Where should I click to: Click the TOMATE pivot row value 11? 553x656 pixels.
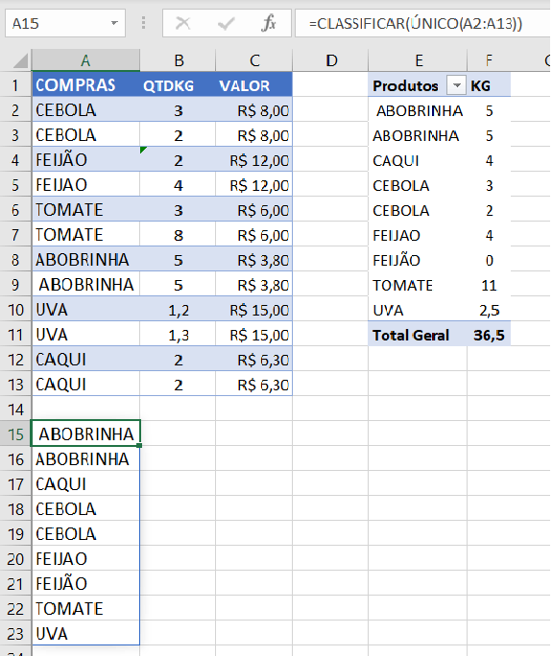tap(489, 286)
